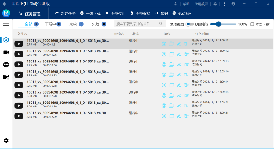Click the 文件名 column header

click(22, 34)
